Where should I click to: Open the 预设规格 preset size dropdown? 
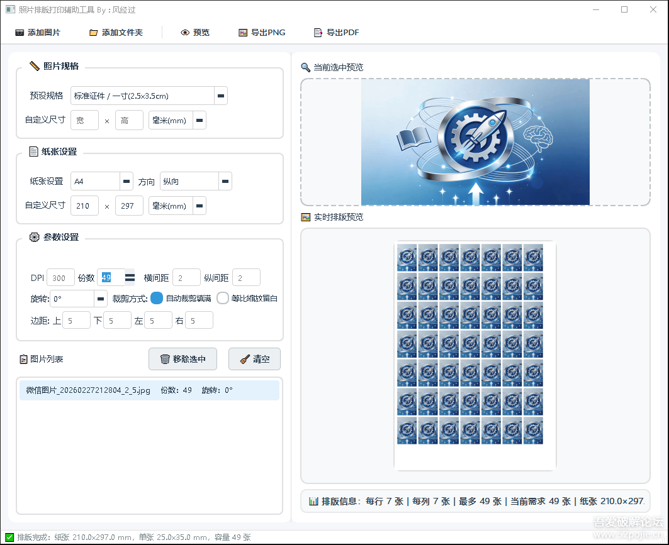[x=221, y=96]
